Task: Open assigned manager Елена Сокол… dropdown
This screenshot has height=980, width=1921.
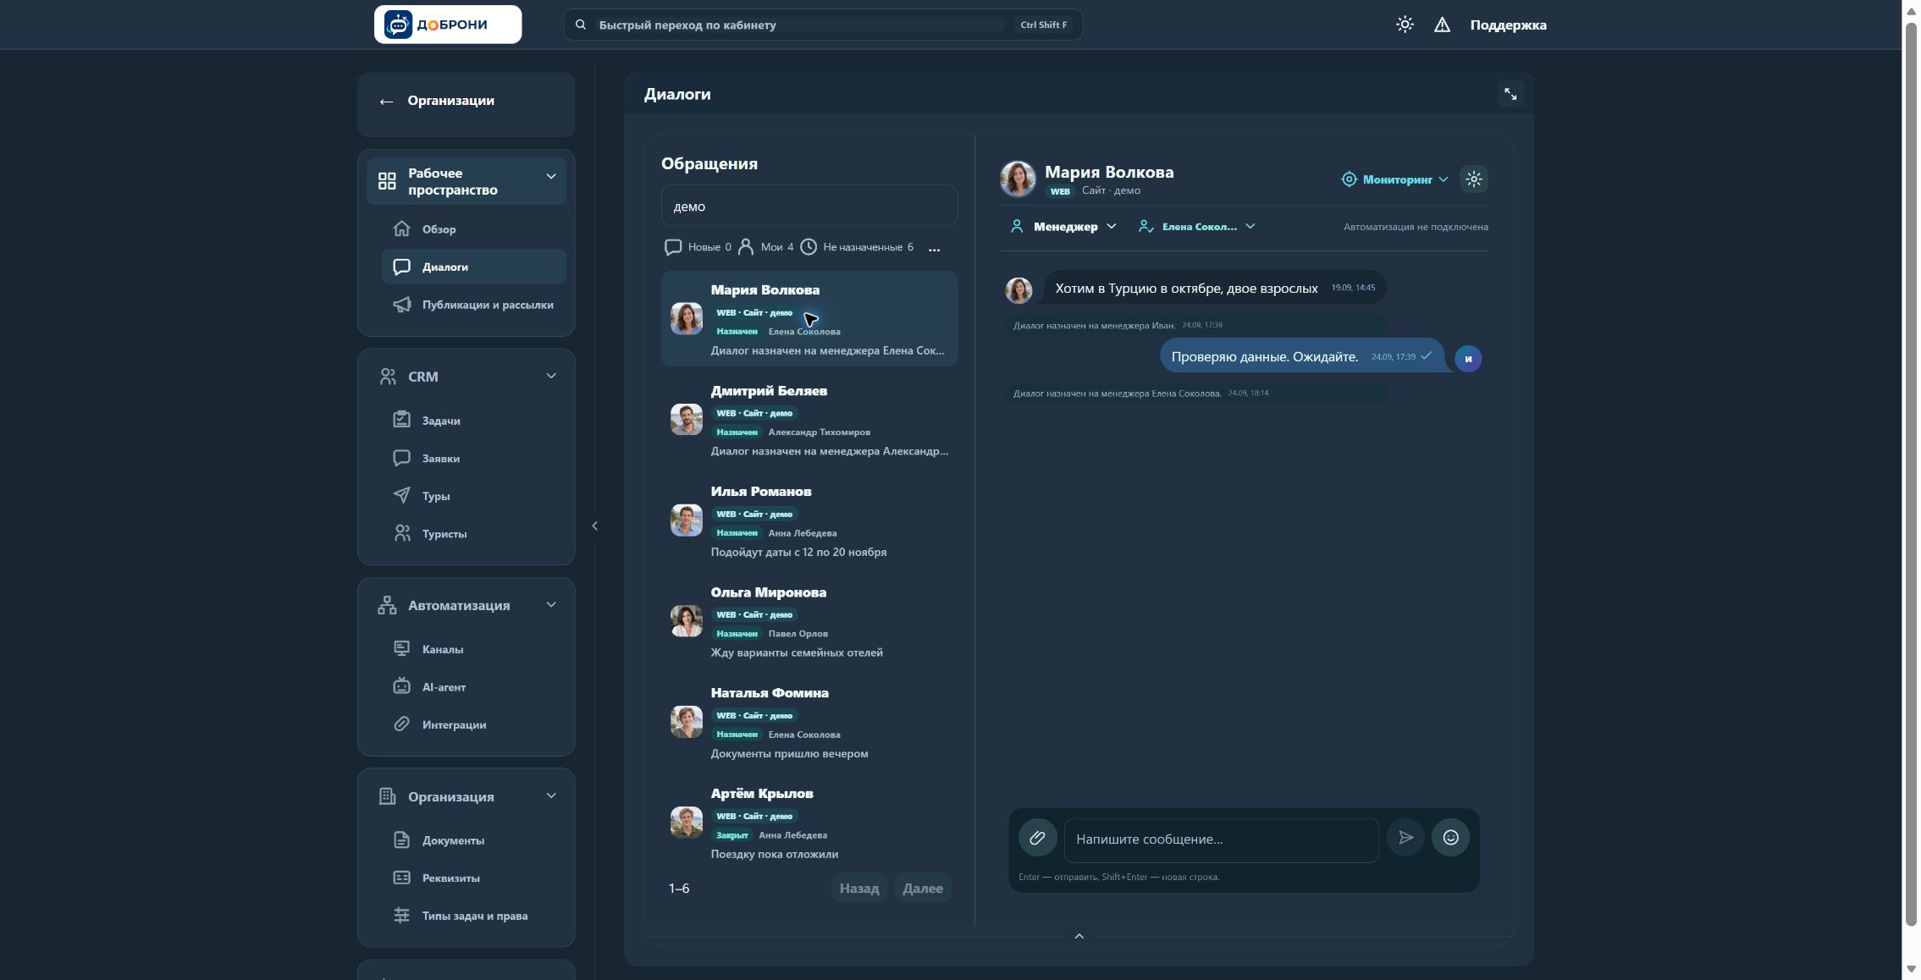Action: (1197, 227)
